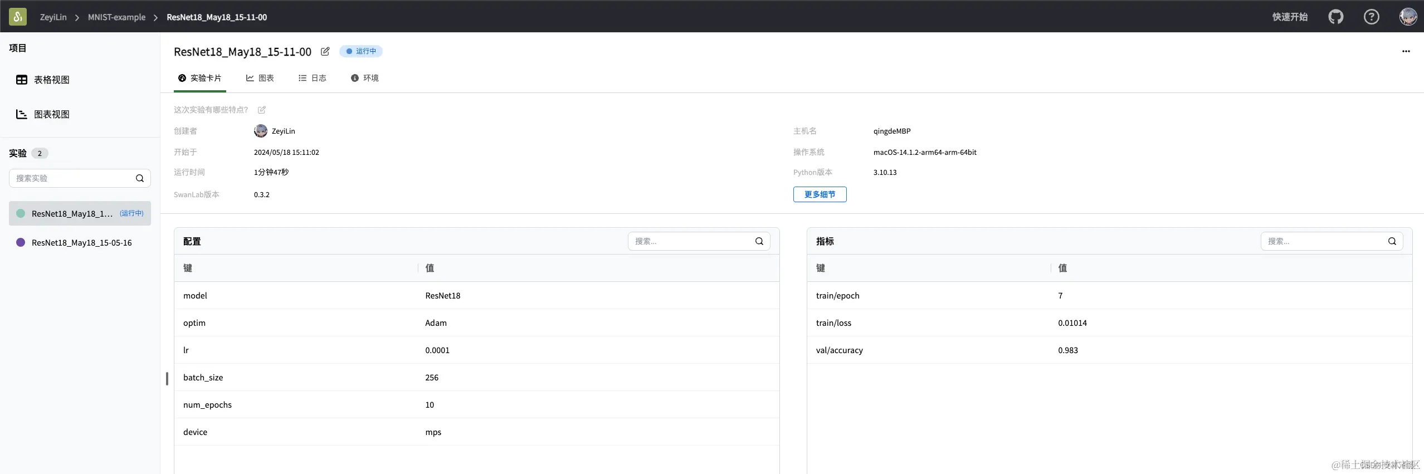Open the three-dot more options menu
This screenshot has width=1424, height=474.
(x=1406, y=51)
